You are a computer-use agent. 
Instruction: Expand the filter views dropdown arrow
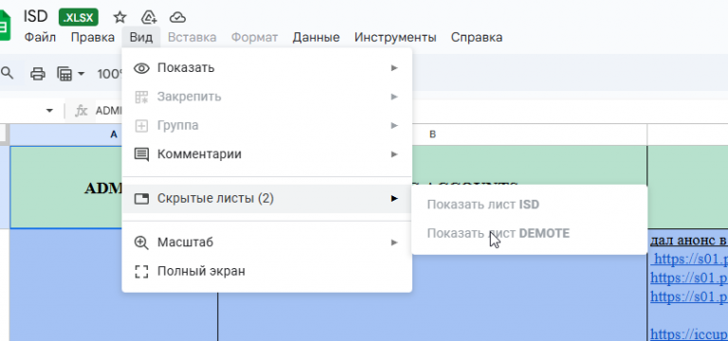[82, 74]
